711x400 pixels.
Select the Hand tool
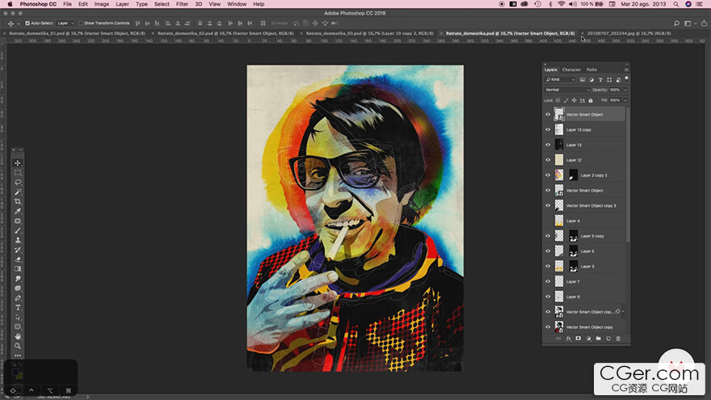[18, 336]
